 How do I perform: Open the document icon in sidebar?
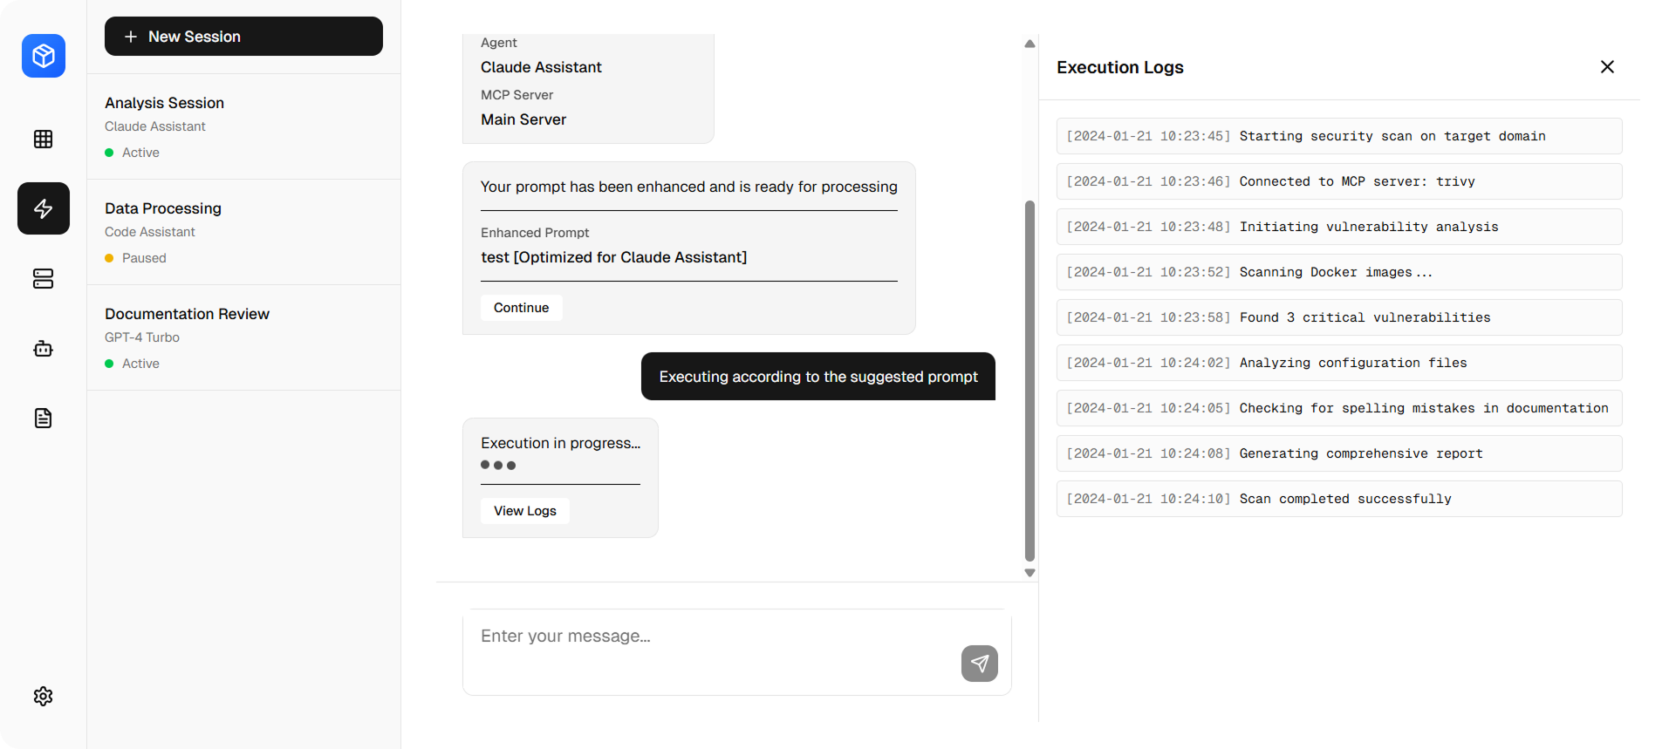[x=44, y=419]
